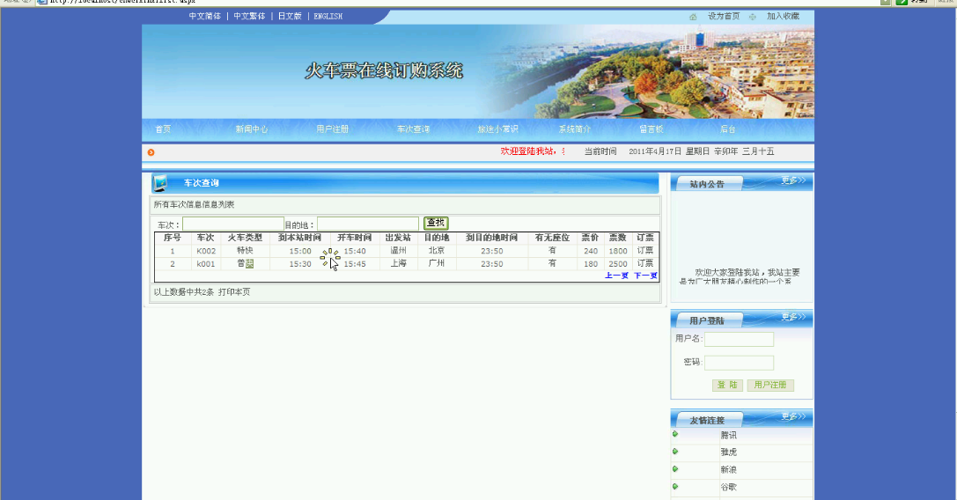Click the home icon beside 设为首页
Screen dimensions: 957x500
(x=693, y=17)
